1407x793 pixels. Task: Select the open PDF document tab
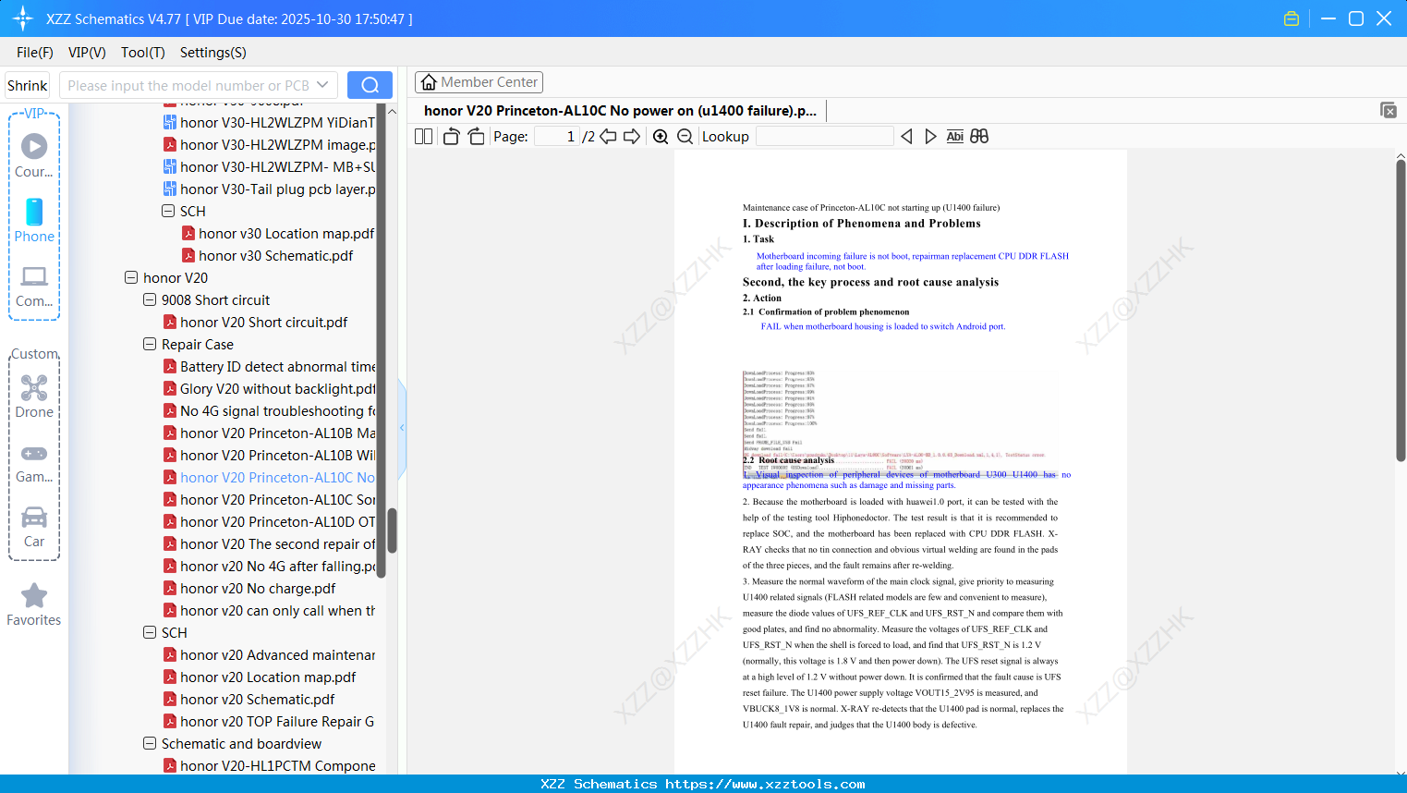click(x=620, y=111)
